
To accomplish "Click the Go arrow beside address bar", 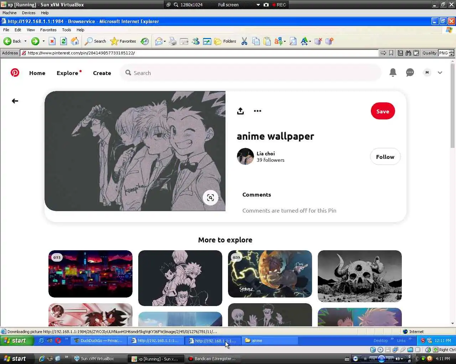I will 383,53.
